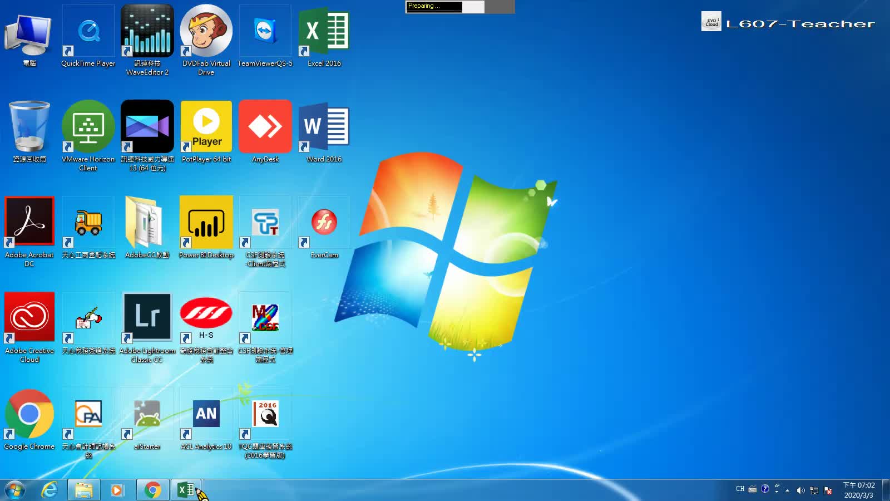Open TQC題庫練習系統 (2016學習版) icon
This screenshot has width=890, height=501.
point(265,423)
